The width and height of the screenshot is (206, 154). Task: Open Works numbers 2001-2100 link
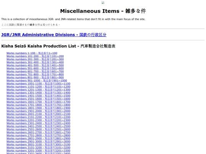click(x=39, y=114)
